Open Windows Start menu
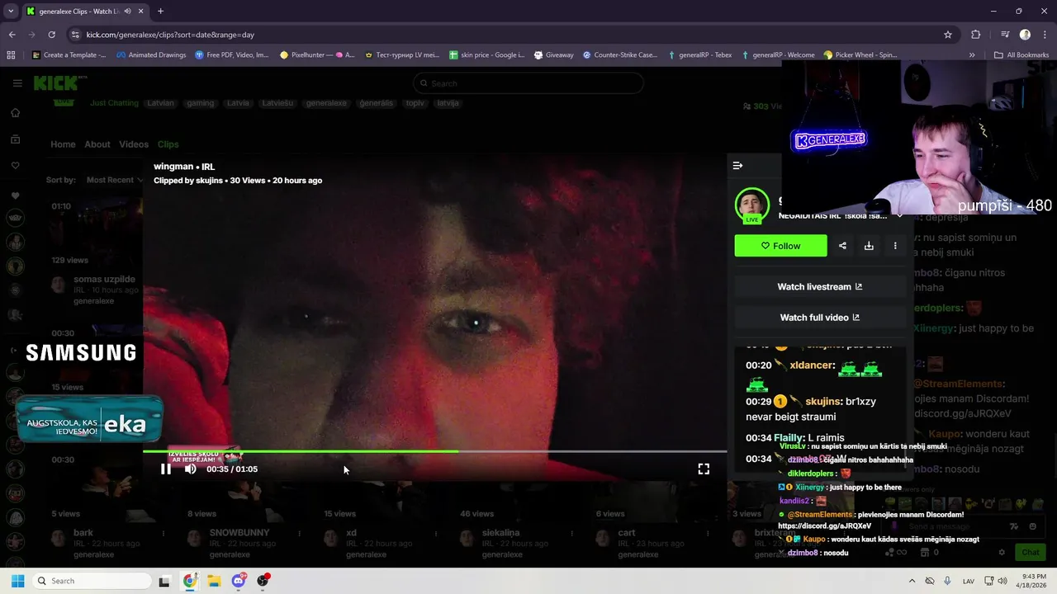This screenshot has height=594, width=1057. [17, 581]
